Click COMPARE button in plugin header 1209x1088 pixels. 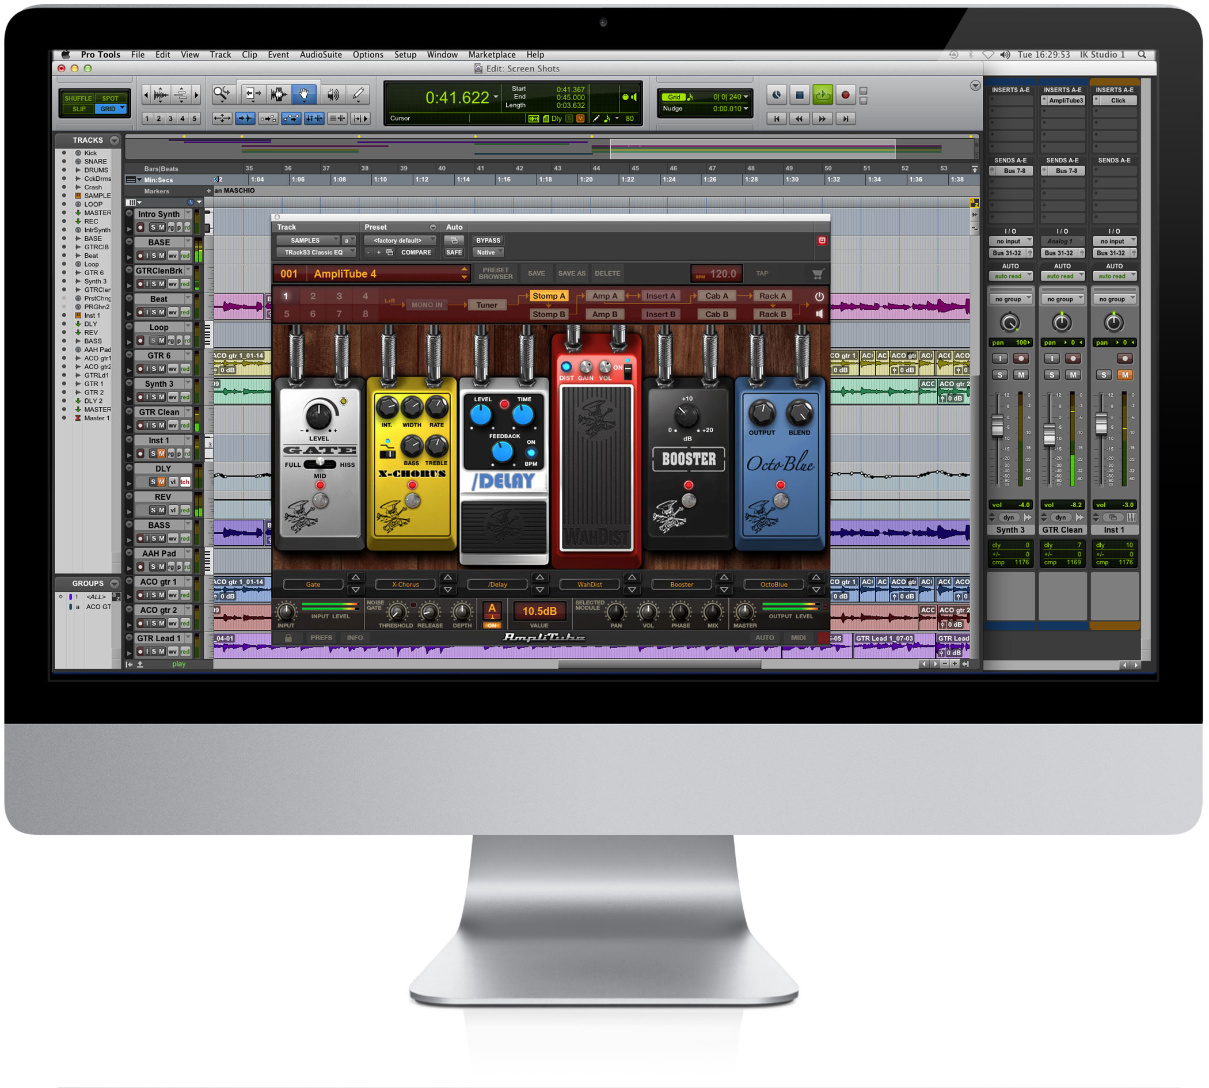(x=416, y=252)
